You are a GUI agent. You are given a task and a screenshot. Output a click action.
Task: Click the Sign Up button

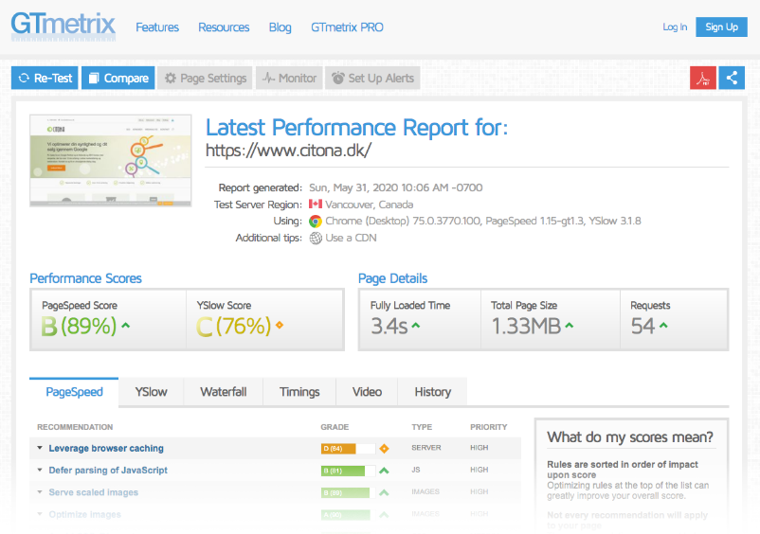(721, 27)
